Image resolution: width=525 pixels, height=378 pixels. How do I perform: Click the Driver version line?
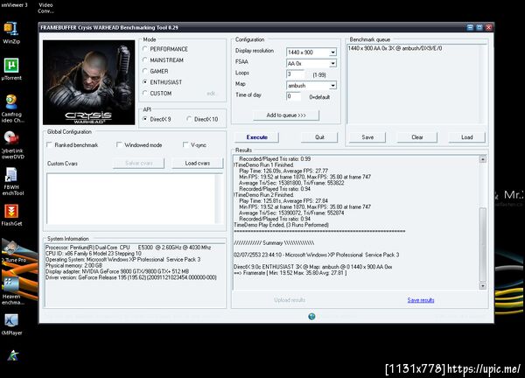point(131,277)
